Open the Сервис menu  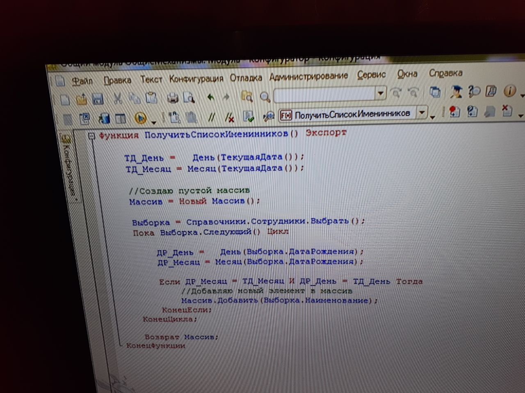click(x=371, y=75)
